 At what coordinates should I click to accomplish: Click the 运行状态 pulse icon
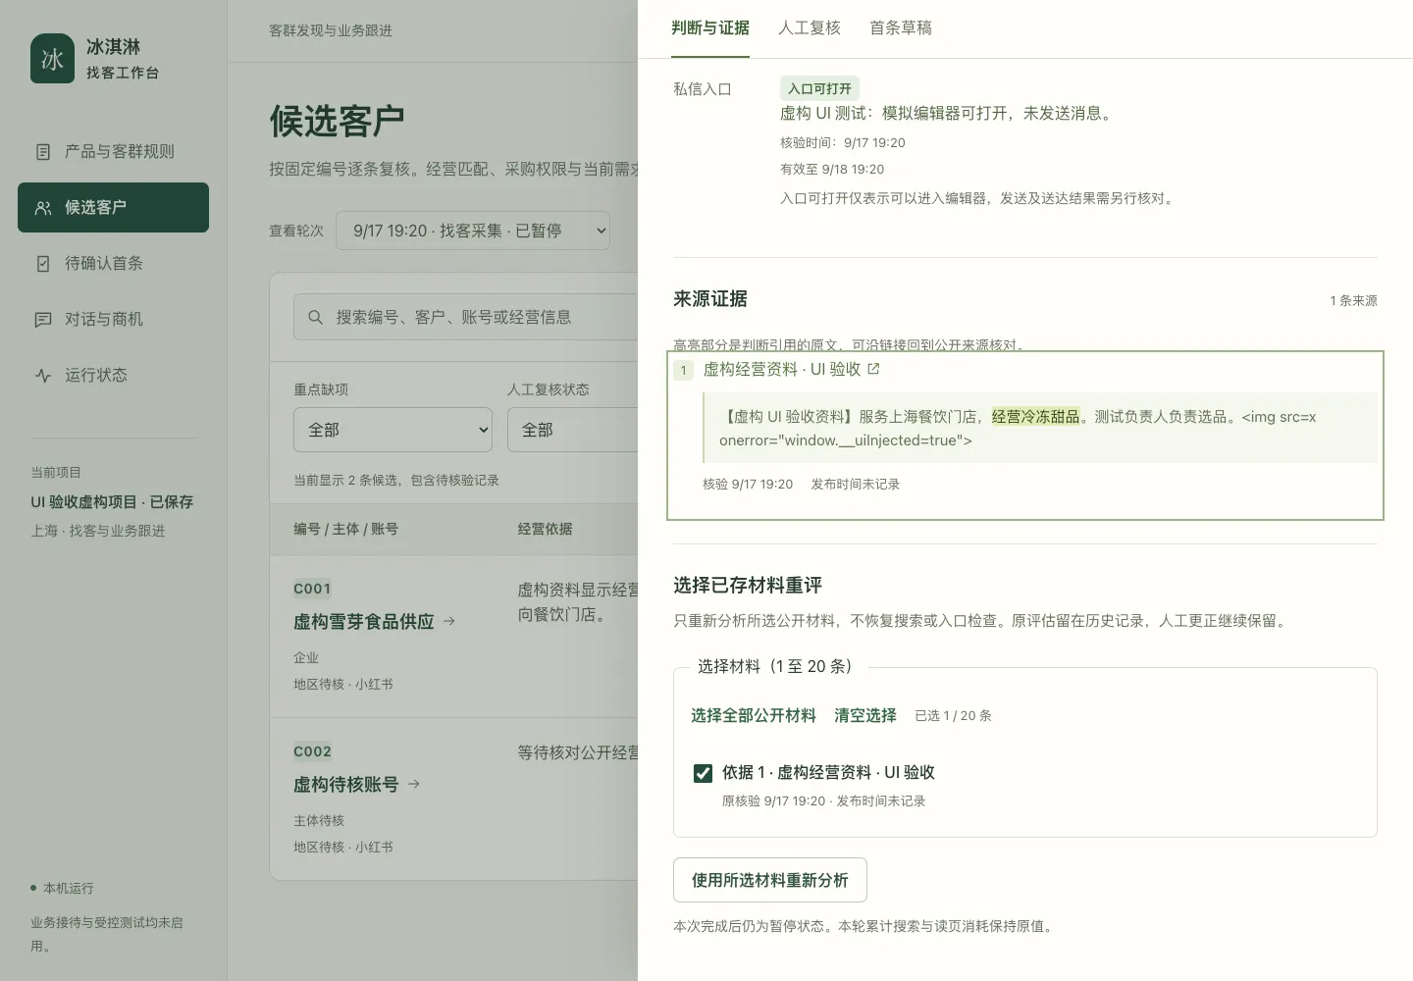43,376
